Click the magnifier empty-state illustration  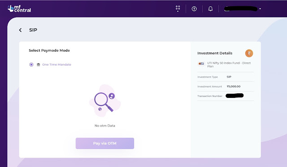(x=105, y=101)
